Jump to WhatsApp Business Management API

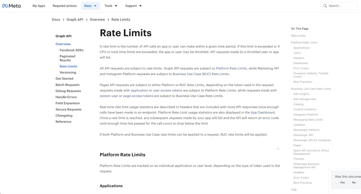tap(306, 166)
